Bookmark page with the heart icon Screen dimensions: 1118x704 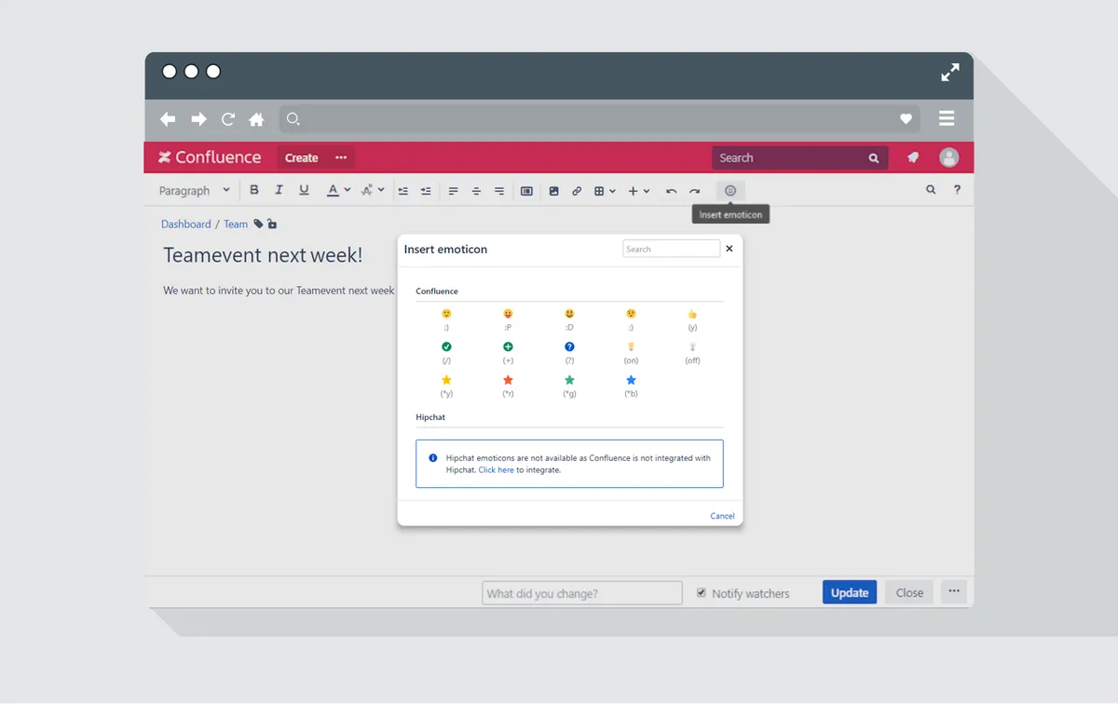coord(906,119)
